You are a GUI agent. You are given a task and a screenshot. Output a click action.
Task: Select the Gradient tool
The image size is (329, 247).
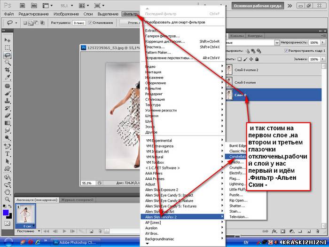coord(8,123)
